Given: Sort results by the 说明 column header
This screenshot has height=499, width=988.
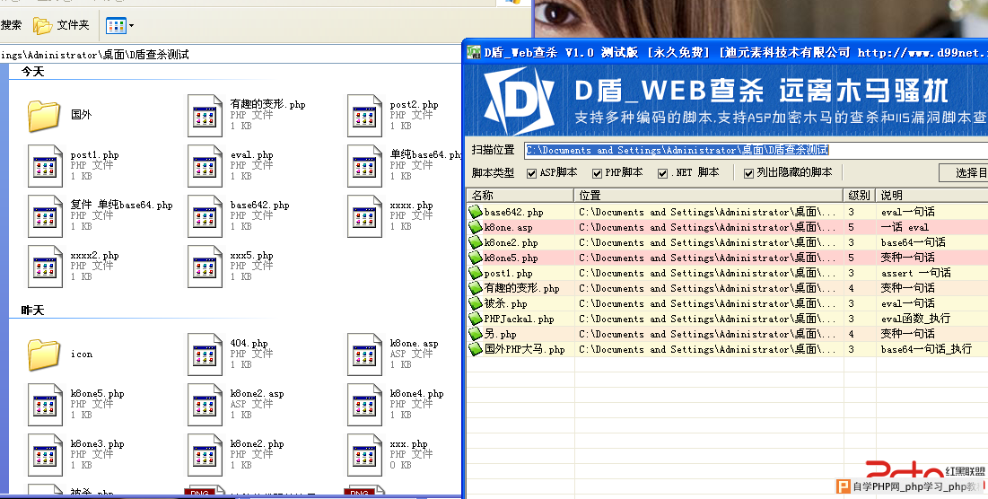Looking at the screenshot, I should point(932,196).
